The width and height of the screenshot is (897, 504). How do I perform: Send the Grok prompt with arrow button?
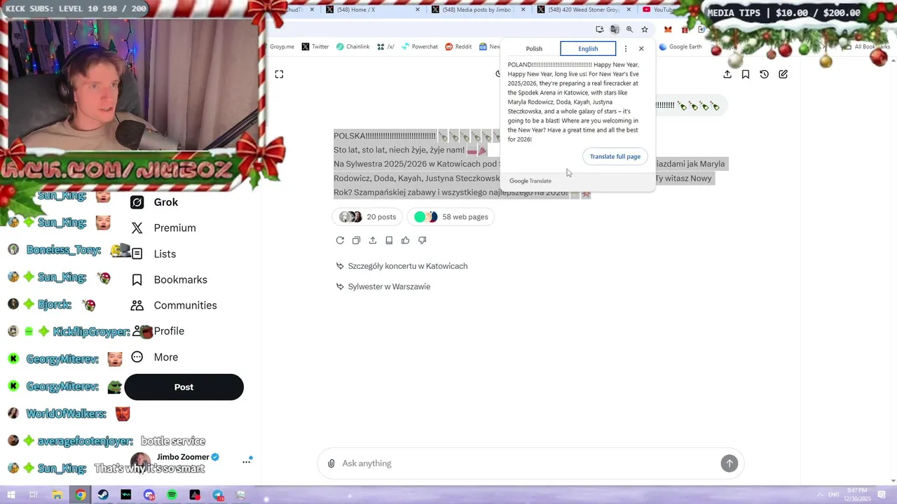(x=730, y=463)
